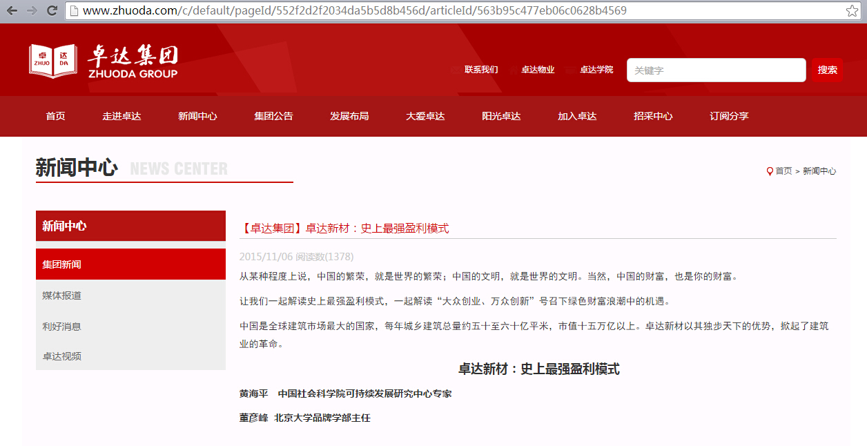Click the browser address bar URL
This screenshot has height=446, width=867.
click(x=354, y=11)
